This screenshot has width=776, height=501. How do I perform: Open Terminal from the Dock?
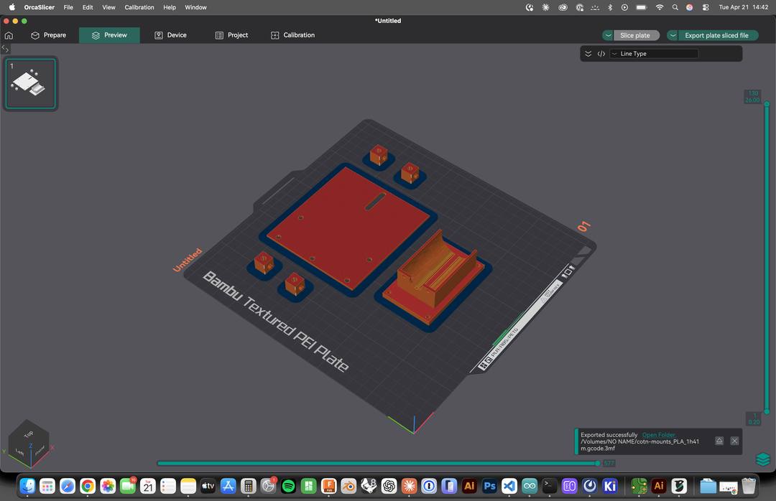click(550, 486)
